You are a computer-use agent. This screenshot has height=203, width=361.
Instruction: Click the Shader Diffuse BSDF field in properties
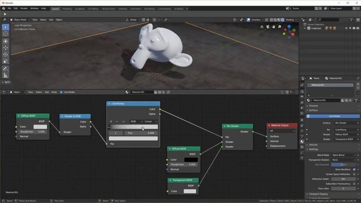click(345, 134)
